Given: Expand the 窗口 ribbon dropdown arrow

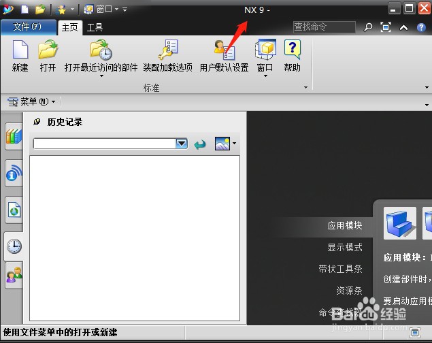Looking at the screenshot, I should [265, 76].
